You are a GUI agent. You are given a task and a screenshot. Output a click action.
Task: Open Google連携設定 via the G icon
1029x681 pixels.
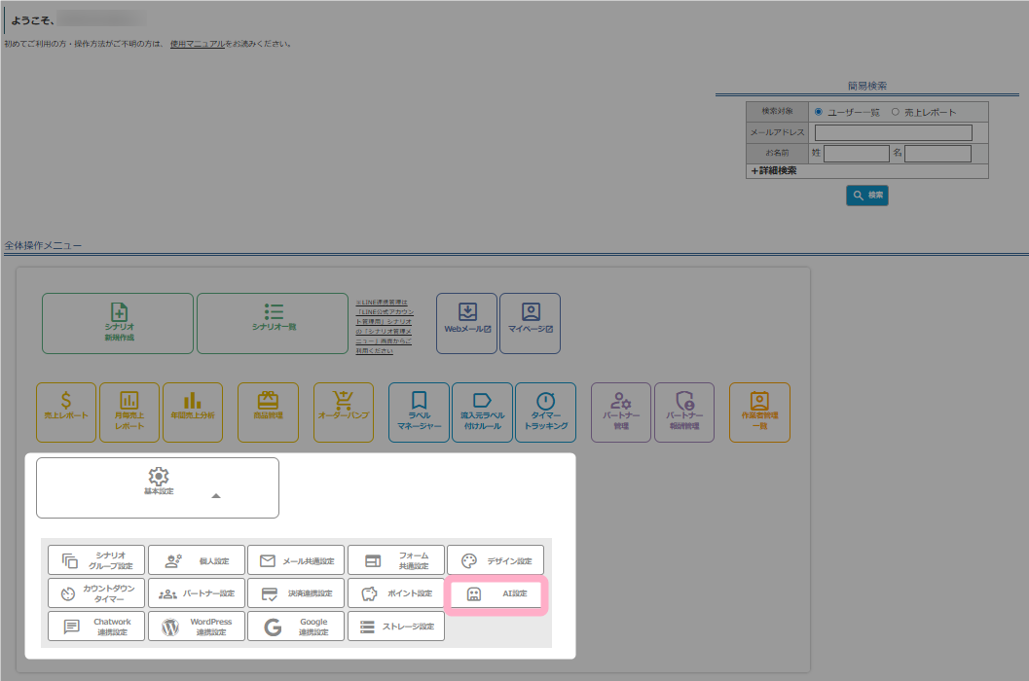coord(273,627)
